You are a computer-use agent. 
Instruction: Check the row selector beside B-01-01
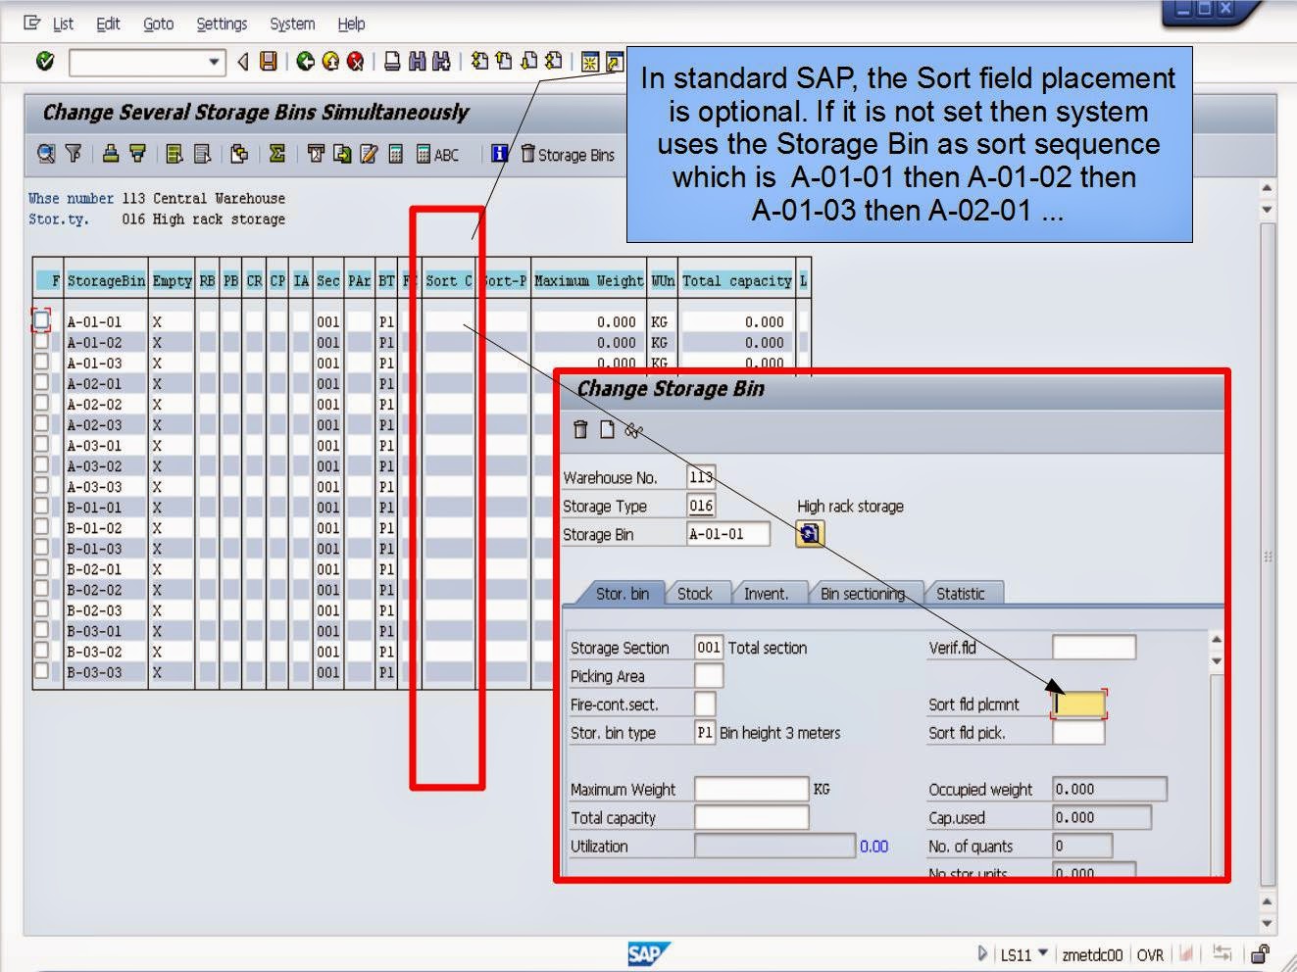coord(41,508)
